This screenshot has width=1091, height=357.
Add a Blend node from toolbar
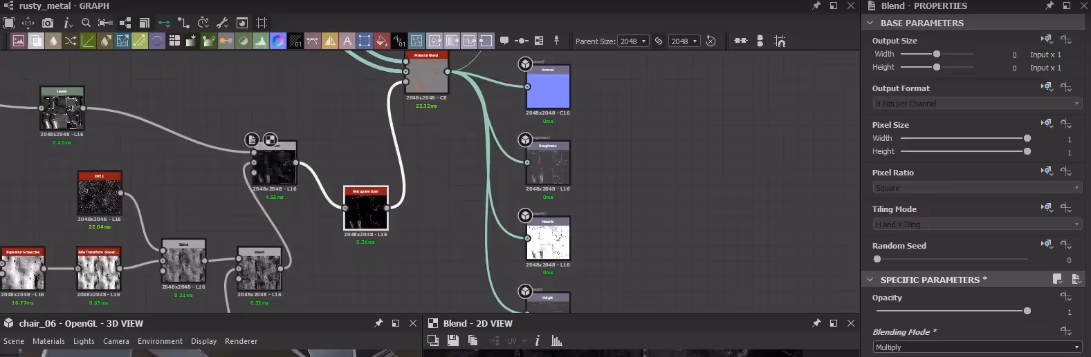click(x=36, y=41)
